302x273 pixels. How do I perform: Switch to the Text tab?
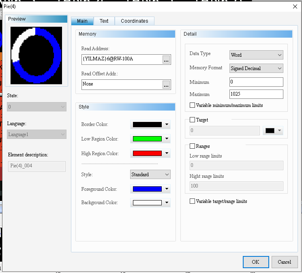[x=104, y=21]
